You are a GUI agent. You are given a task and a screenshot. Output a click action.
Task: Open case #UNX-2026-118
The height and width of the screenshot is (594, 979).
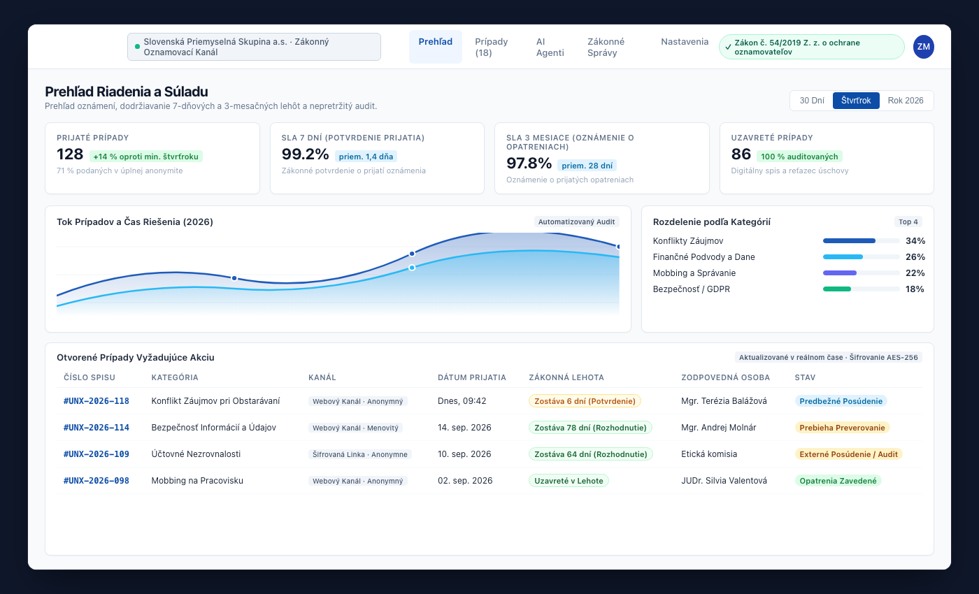(97, 401)
